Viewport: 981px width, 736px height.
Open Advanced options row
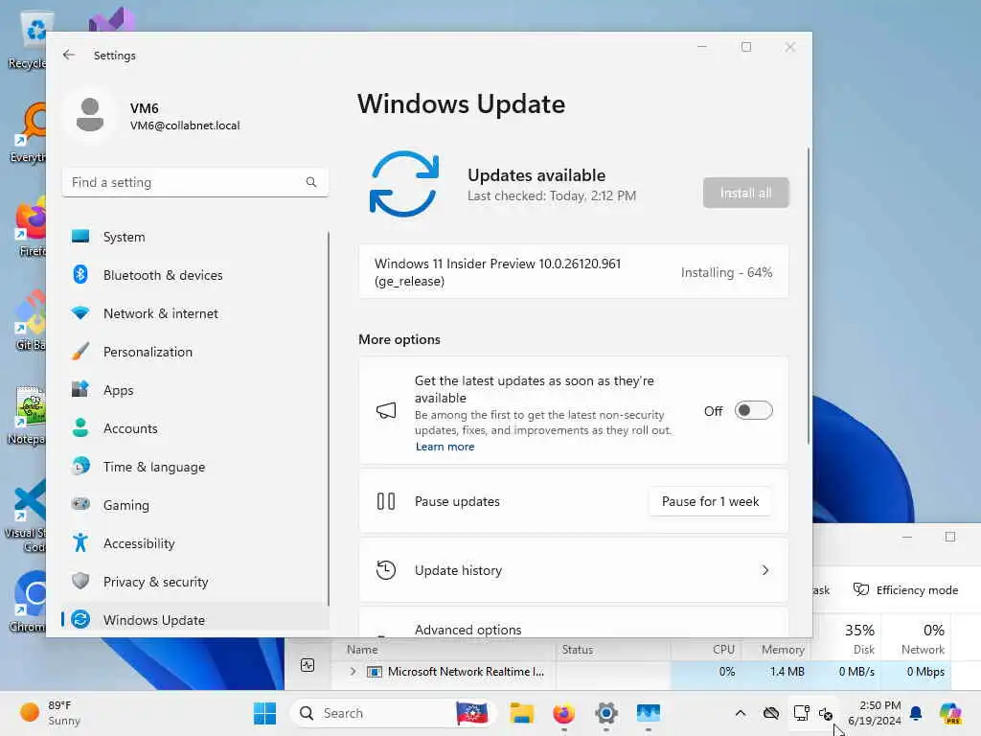click(x=573, y=622)
